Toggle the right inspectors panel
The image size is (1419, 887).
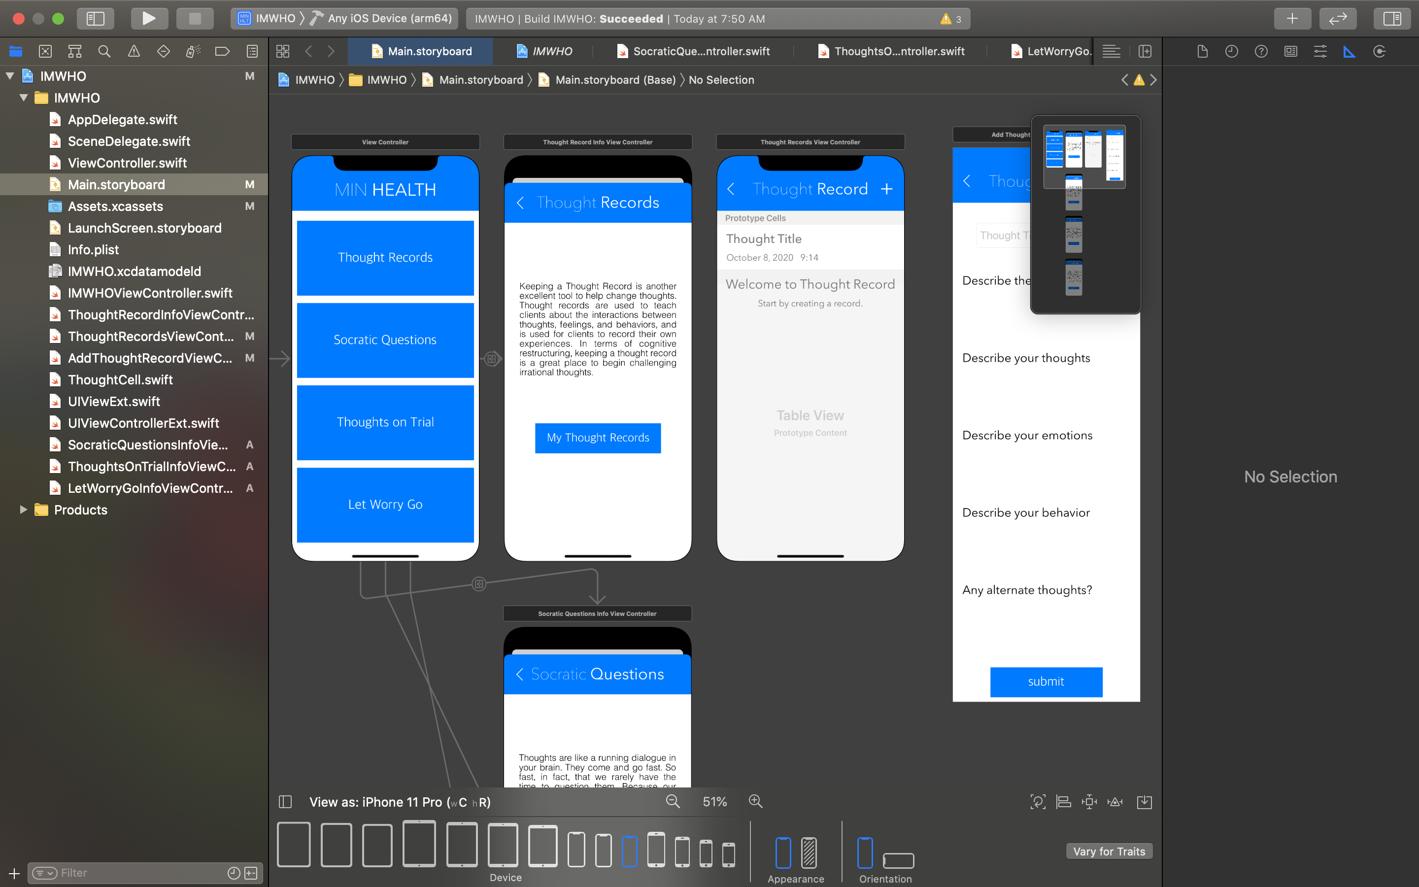(1392, 18)
